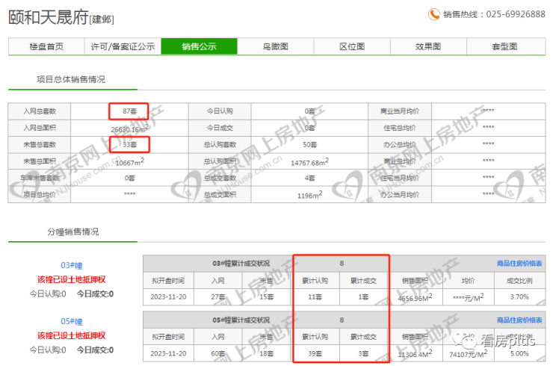Click the 住宅总均价 label cell
The height and width of the screenshot is (366, 553).
400,128
